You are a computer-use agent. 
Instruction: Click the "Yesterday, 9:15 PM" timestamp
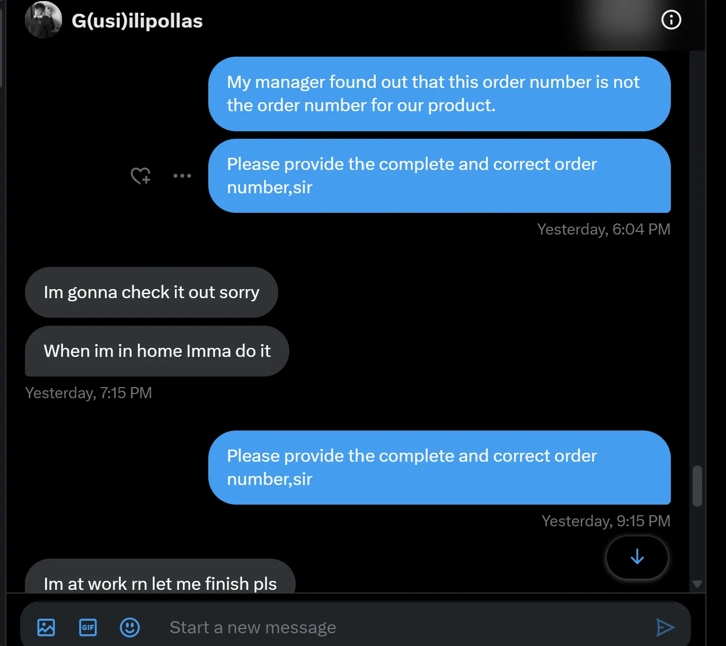pyautogui.click(x=606, y=521)
